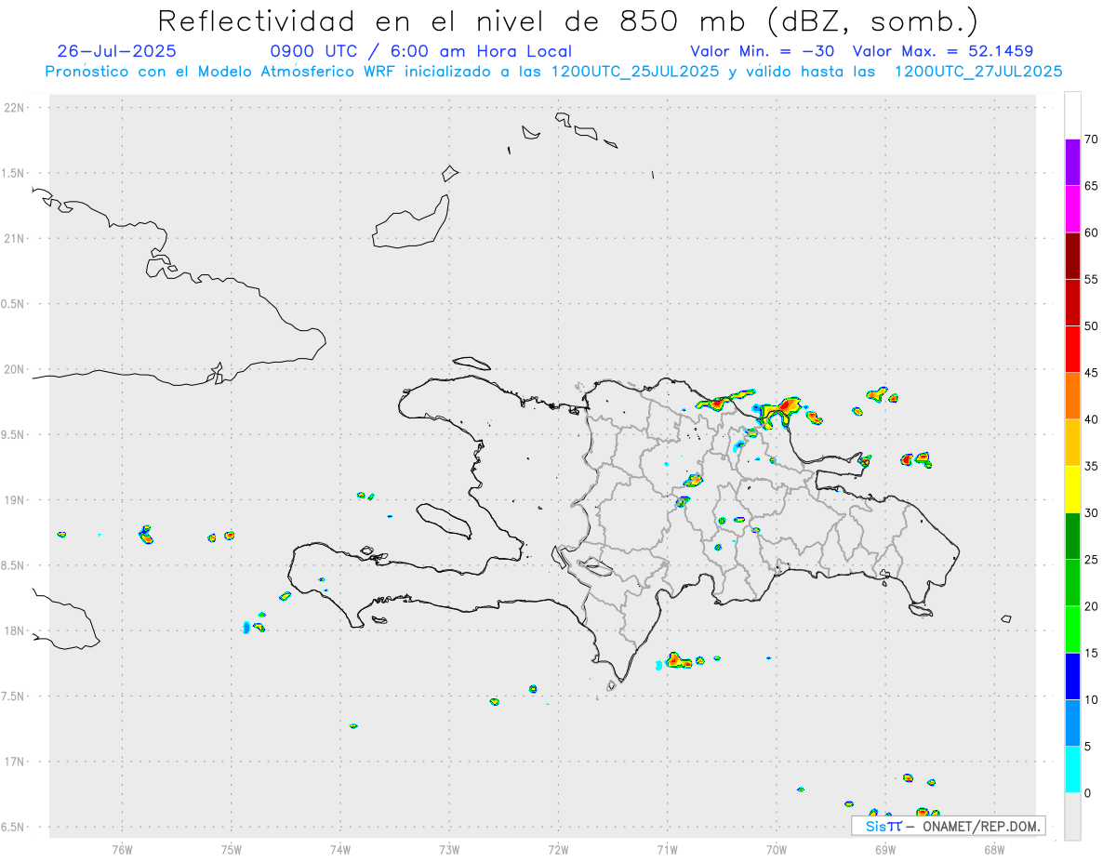This screenshot has height=862, width=1116.
Task: Select the dark red 50–55 dBZ band
Action: (x=1072, y=302)
